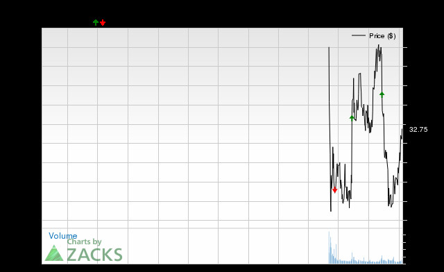
Task: Select the red down arrow marker on price line
Action: click(334, 190)
